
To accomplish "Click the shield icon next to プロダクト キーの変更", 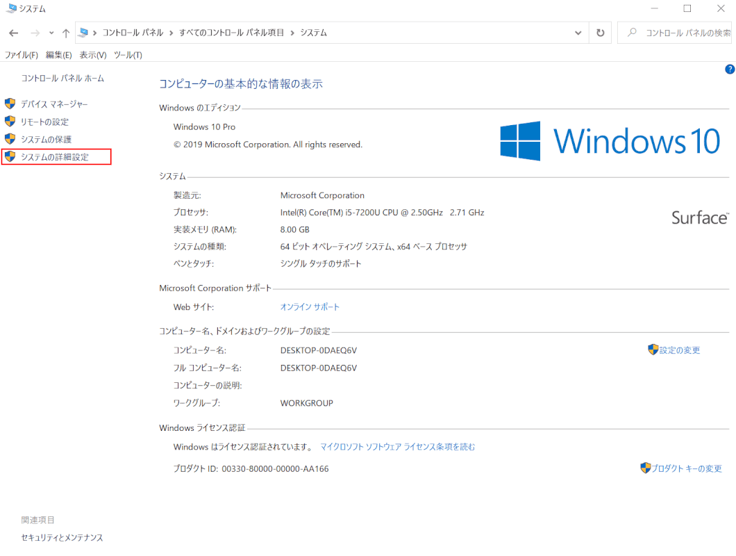I will pyautogui.click(x=646, y=468).
